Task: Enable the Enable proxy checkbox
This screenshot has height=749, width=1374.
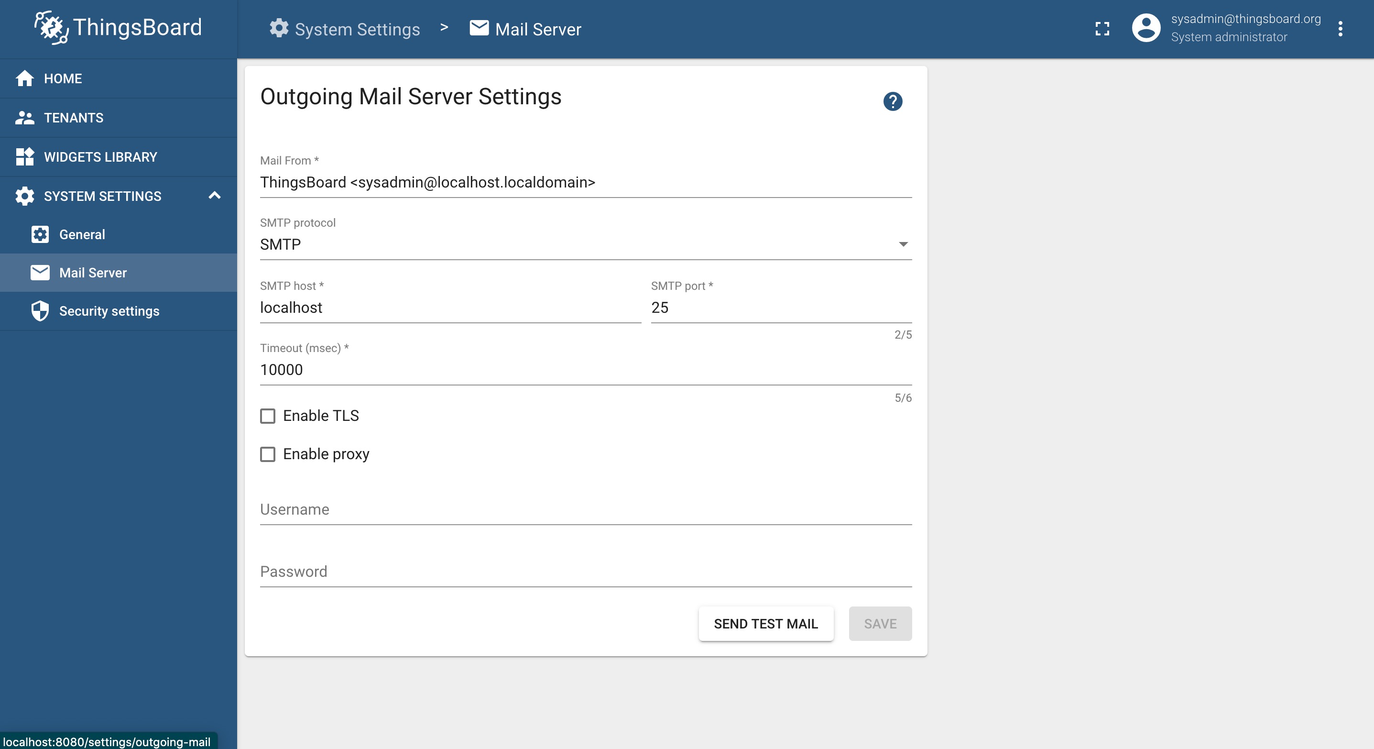Action: click(x=267, y=454)
